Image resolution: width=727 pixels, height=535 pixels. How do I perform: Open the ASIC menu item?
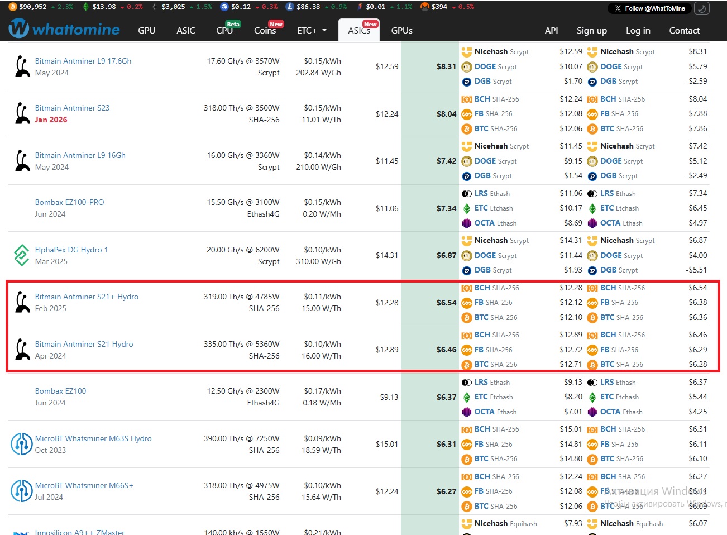[186, 30]
